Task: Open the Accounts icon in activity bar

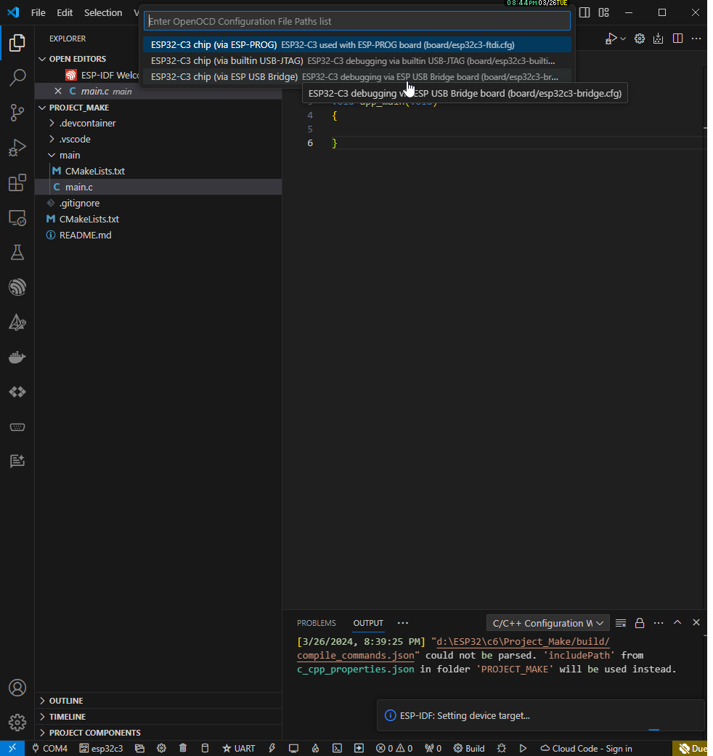Action: (17, 688)
